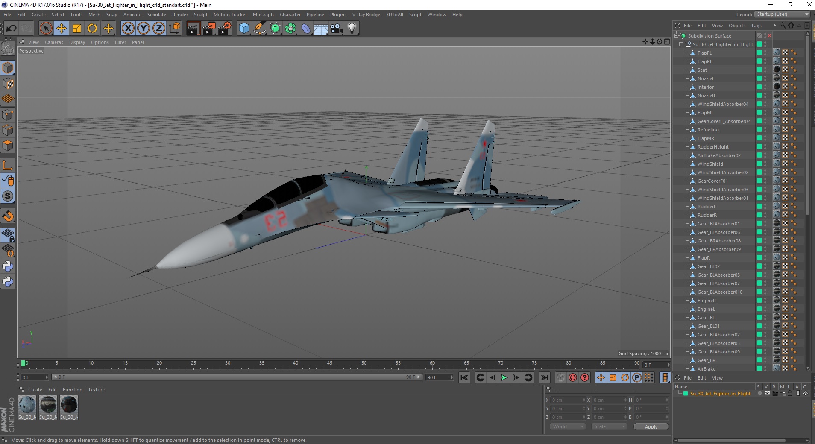Click Su_30_Jet_Fighter_in_Flight layer color swatch

686,394
